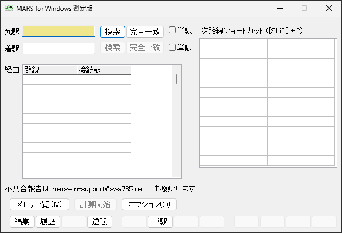Click the first empty 路線 cell in 経由 table
This screenshot has height=233, width=342.
click(50, 80)
